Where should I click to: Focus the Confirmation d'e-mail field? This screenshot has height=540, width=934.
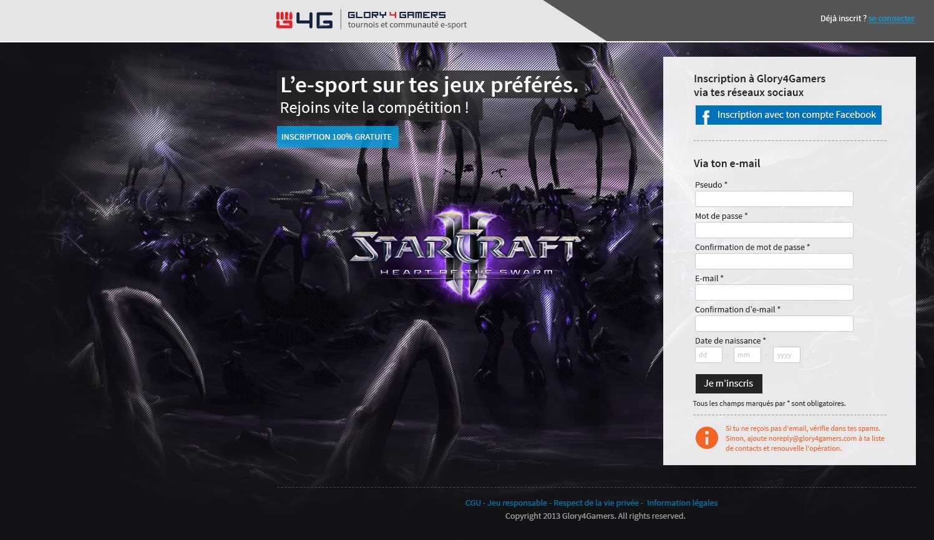coord(774,324)
